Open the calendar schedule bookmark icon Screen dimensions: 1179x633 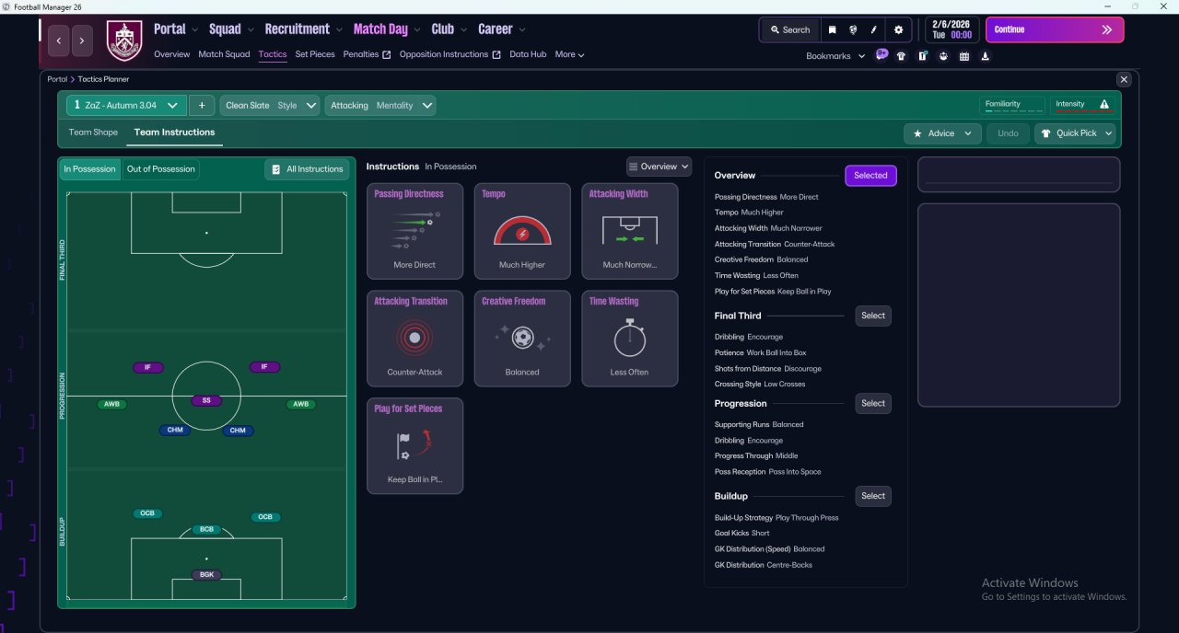[964, 56]
